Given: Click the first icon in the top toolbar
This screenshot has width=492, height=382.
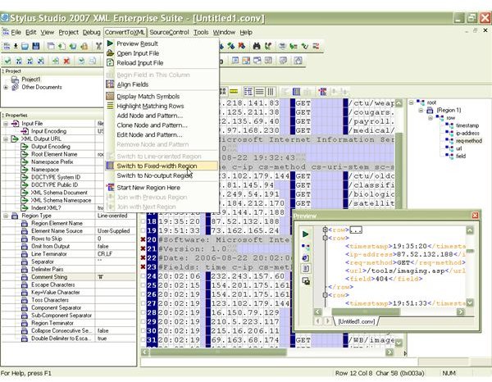Looking at the screenshot, I should (x=7, y=47).
